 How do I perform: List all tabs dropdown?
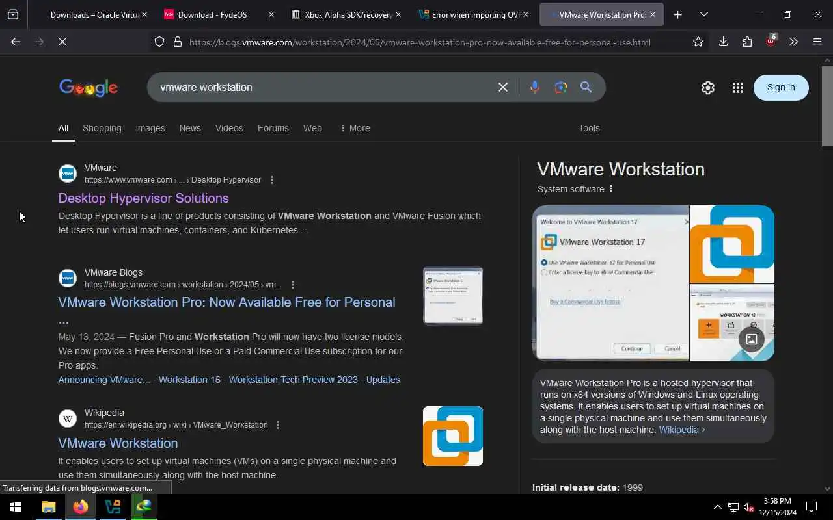[703, 14]
